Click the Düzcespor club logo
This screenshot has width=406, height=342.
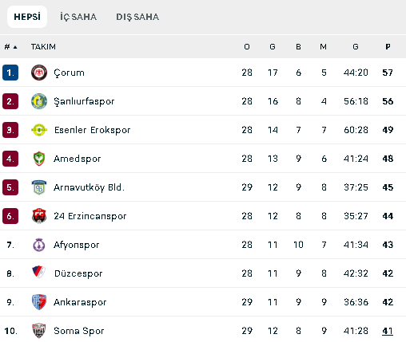[39, 272]
